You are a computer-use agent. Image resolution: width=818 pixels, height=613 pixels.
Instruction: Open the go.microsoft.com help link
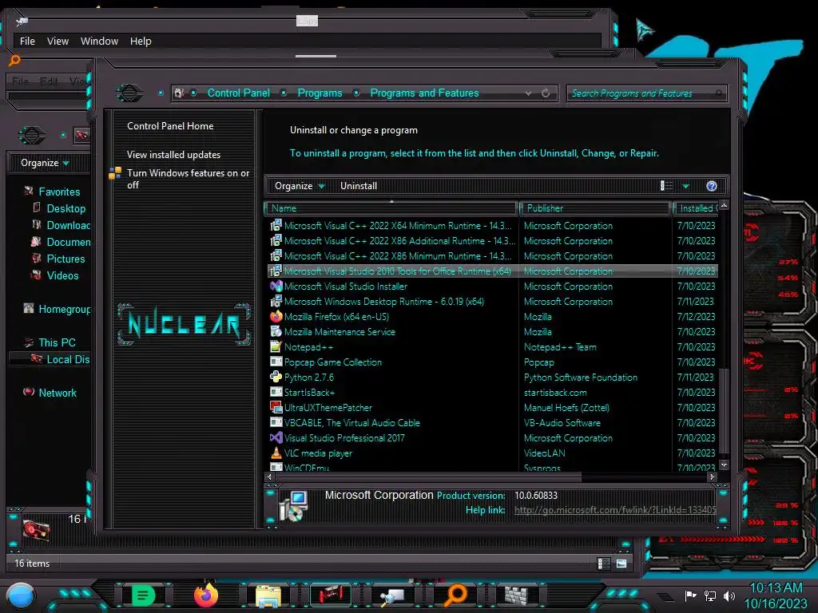615,510
